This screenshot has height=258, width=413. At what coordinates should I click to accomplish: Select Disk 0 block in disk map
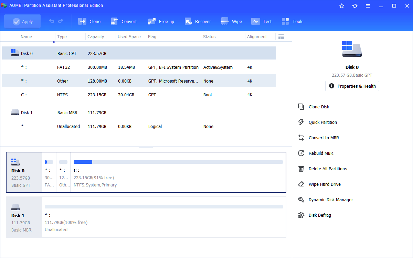point(24,172)
